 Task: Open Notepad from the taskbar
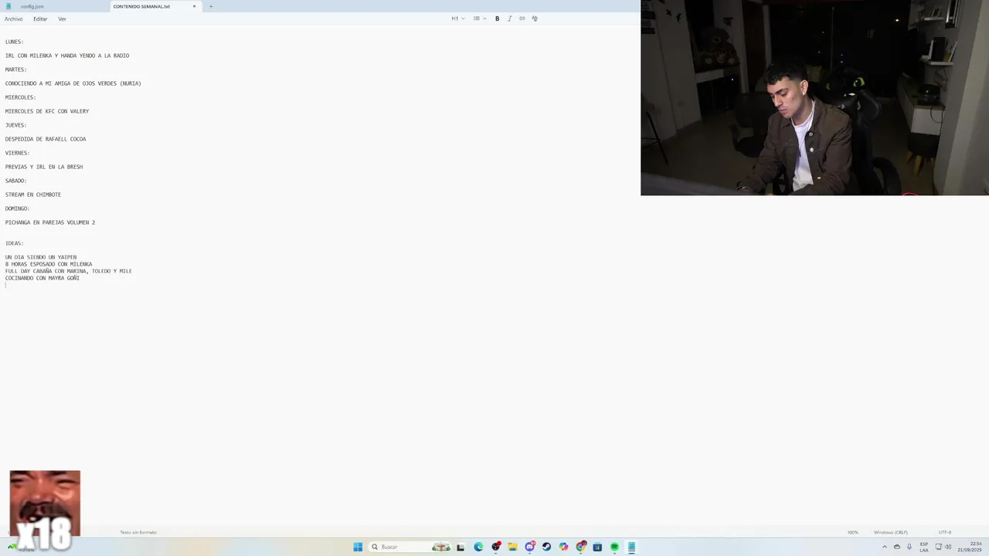pos(631,547)
